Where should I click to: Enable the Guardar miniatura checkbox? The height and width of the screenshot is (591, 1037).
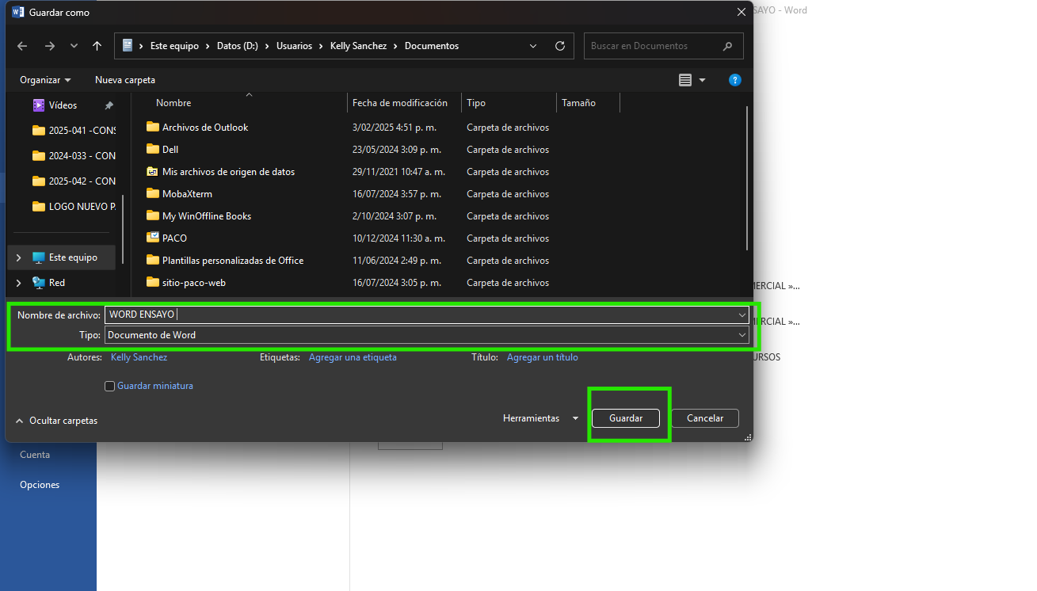point(110,387)
